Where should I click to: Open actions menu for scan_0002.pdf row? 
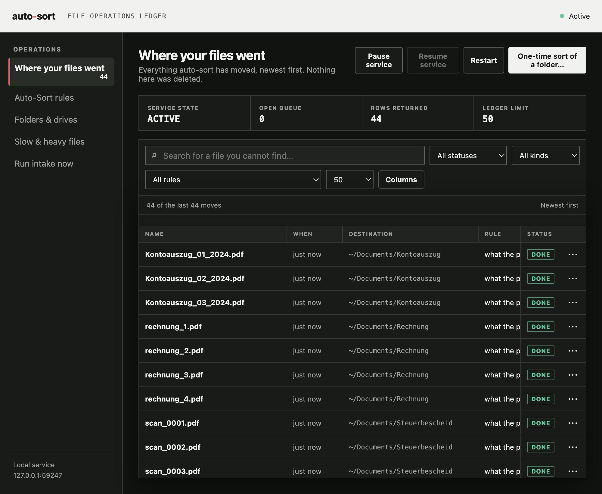573,447
